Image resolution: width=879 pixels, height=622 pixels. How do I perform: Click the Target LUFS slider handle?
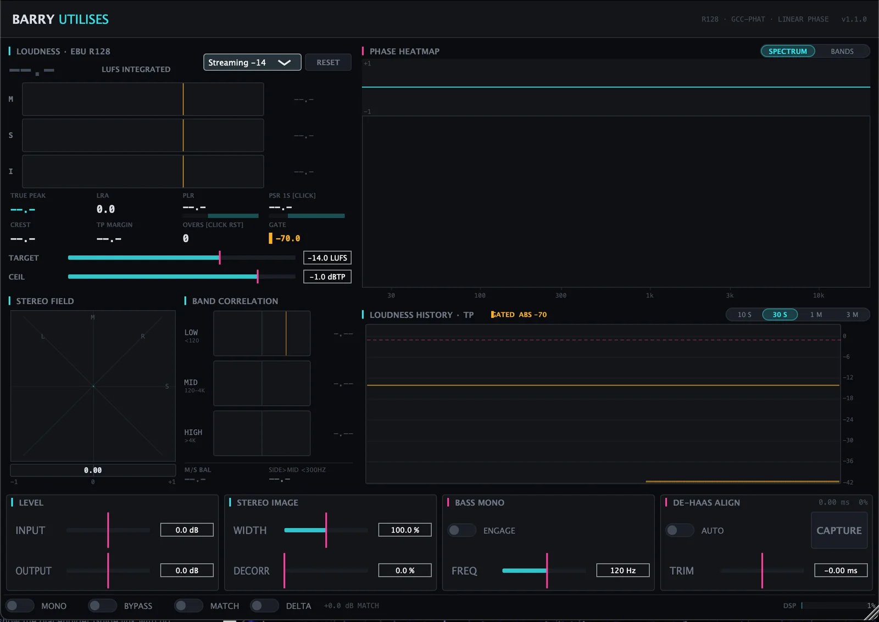(x=220, y=257)
